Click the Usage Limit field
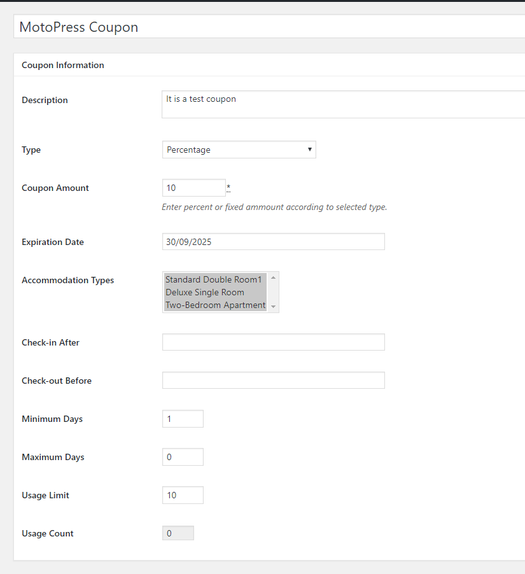The width and height of the screenshot is (525, 574). tap(183, 495)
